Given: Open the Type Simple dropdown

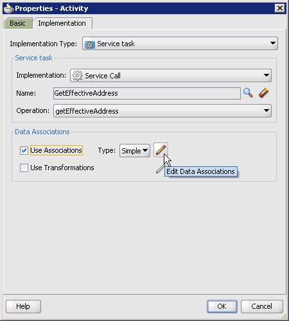Looking at the screenshot, I should [135, 151].
